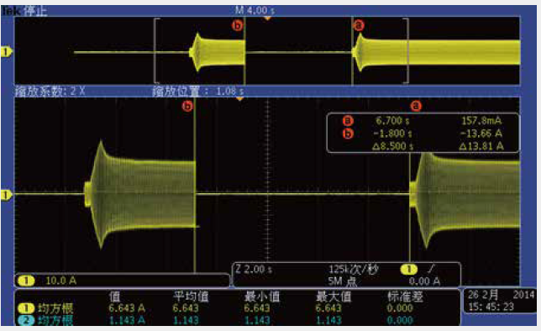Click the orange trigger position marker at top
The height and width of the screenshot is (331, 541).
click(266, 18)
